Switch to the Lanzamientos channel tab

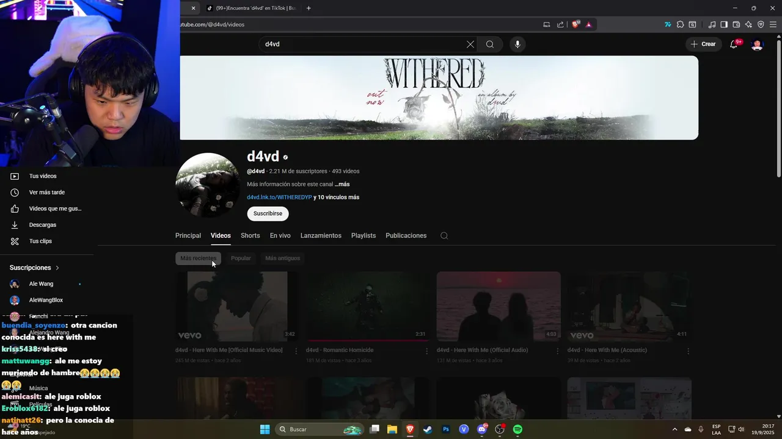click(x=321, y=235)
